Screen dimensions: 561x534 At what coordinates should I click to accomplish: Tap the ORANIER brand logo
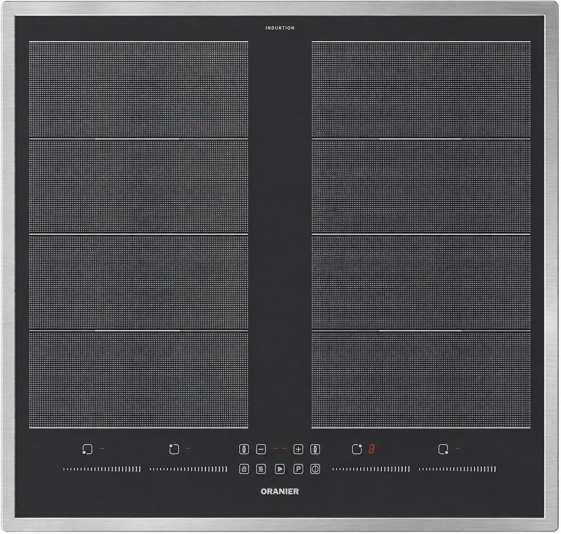[280, 491]
